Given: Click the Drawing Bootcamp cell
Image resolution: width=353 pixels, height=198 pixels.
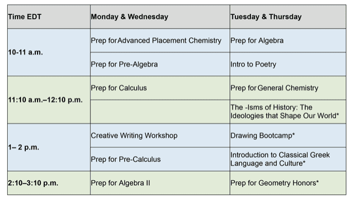Looking at the screenshot, I should [288, 136].
